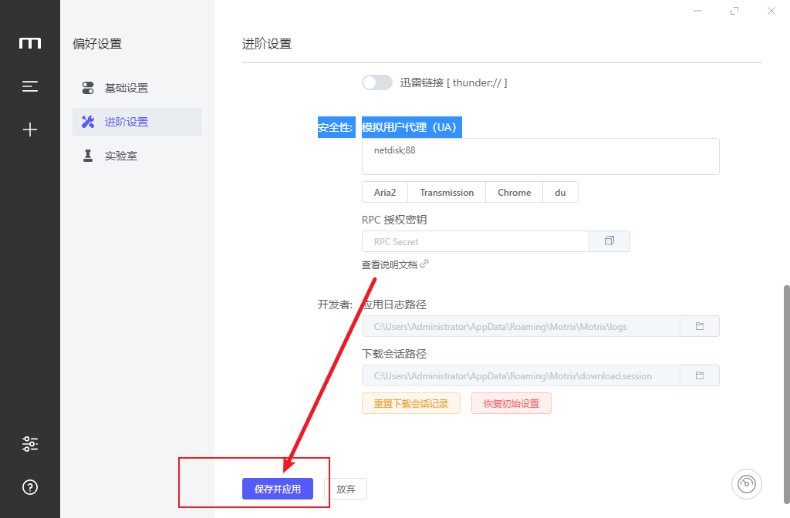
Task: Click the plus icon to add task
Action: (x=30, y=129)
